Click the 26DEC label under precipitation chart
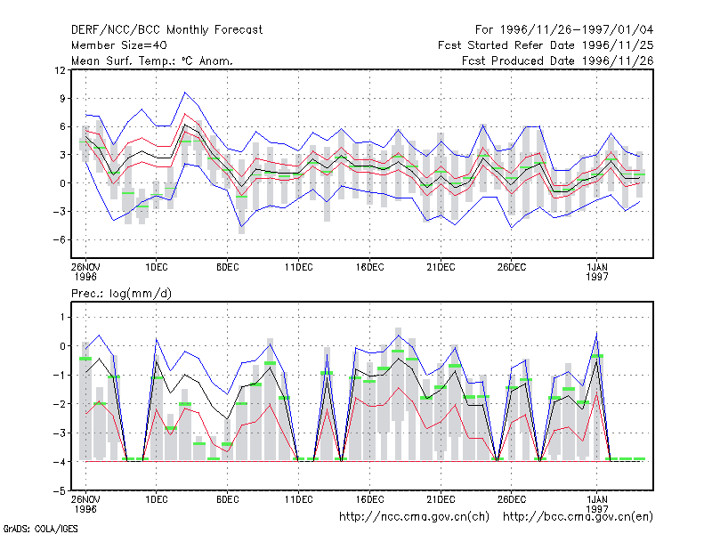Viewport: 712px width, 534px height. (x=511, y=499)
